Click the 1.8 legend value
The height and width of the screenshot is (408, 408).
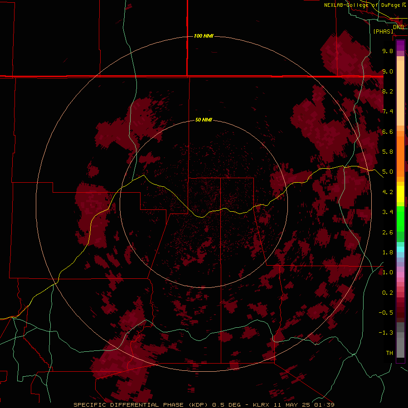tap(388, 253)
